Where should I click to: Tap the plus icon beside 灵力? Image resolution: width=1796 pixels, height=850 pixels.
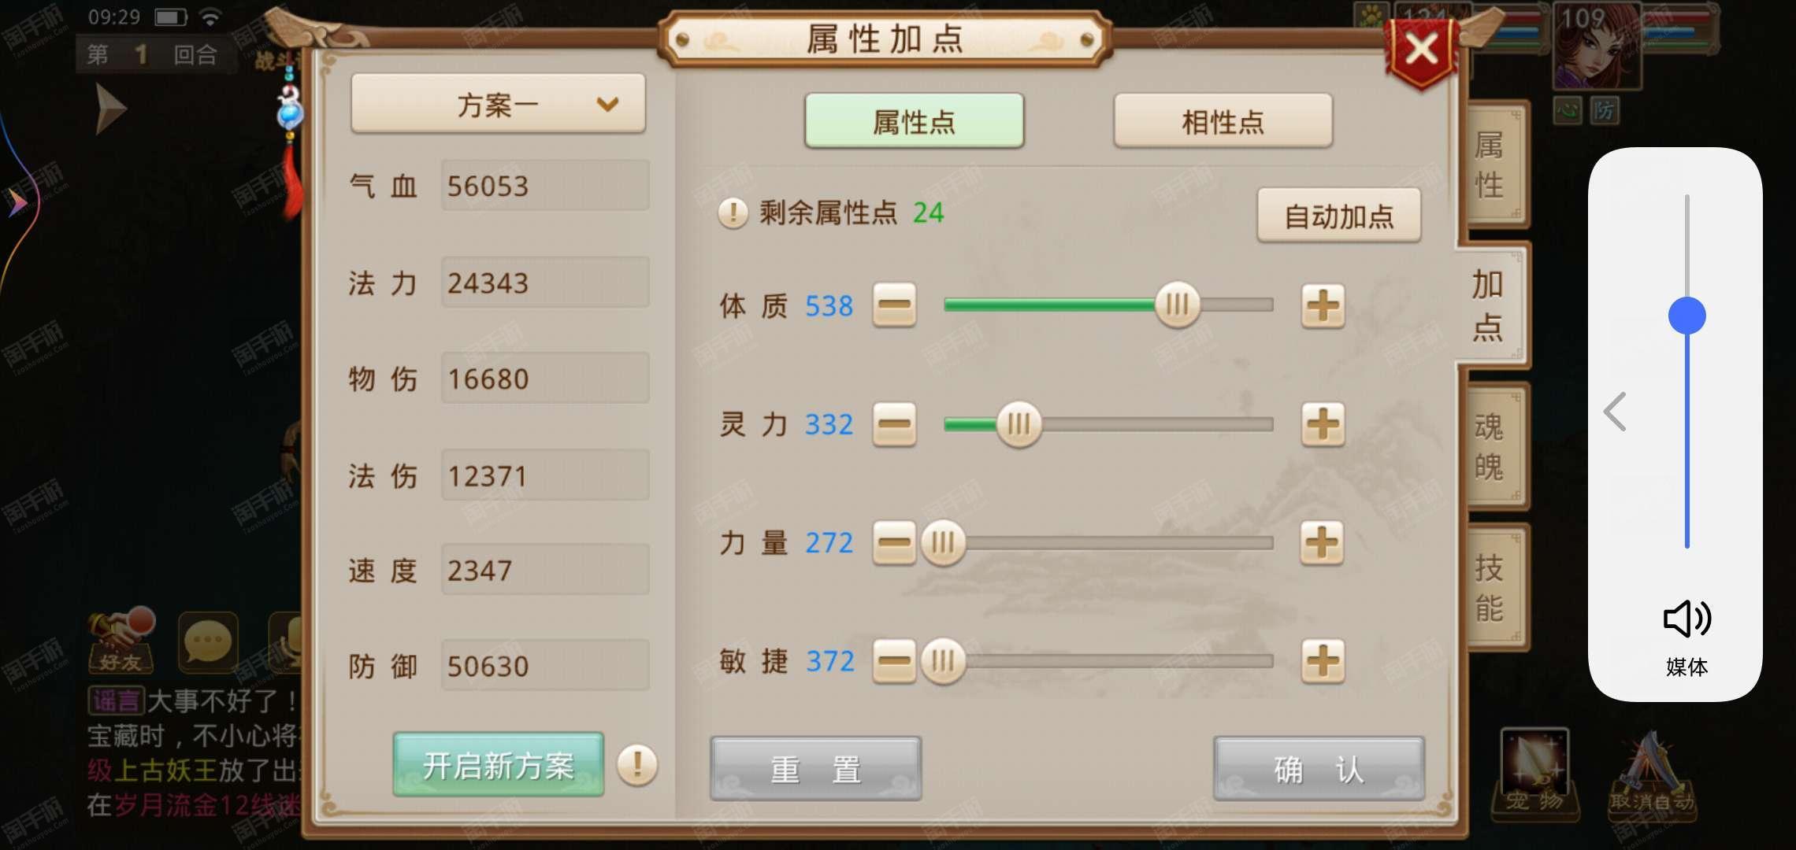point(1323,424)
